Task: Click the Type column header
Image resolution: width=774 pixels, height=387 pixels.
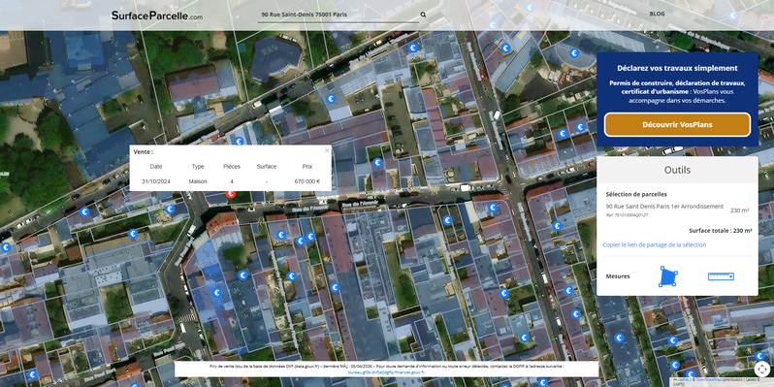Action: coord(198,167)
